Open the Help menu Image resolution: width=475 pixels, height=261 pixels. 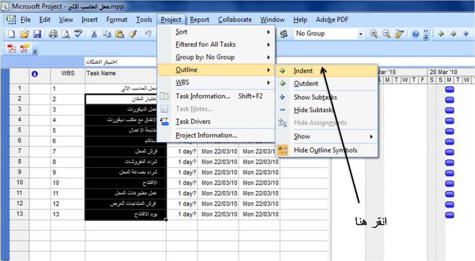pyautogui.click(x=300, y=20)
